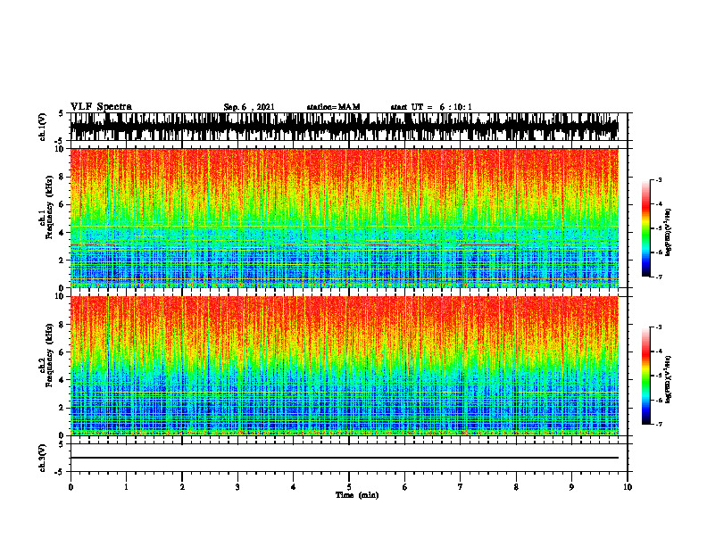707x546 pixels.
Task: Click time axis tick label "7"
Action: 461,487
